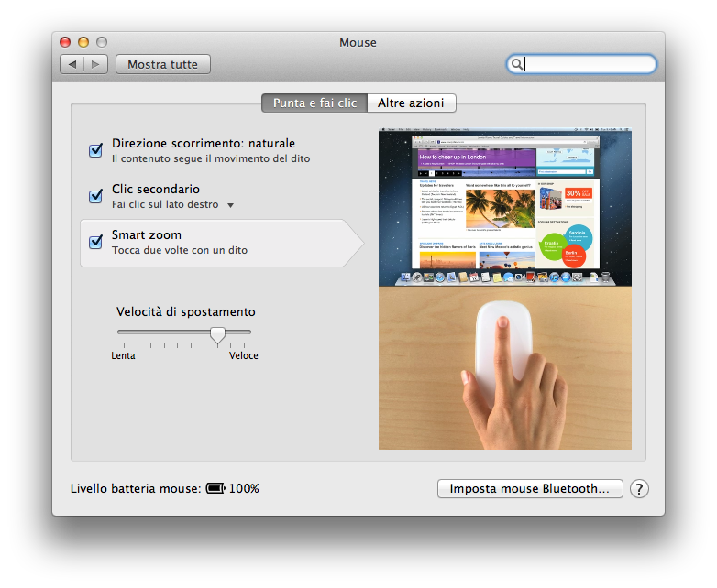Open Imposta mouse Bluetooth dialog
The image size is (717, 588).
(x=530, y=488)
